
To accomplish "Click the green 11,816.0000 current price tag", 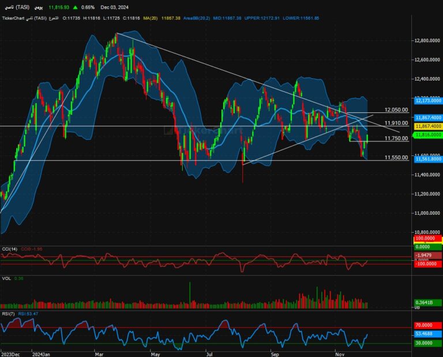I will point(427,134).
